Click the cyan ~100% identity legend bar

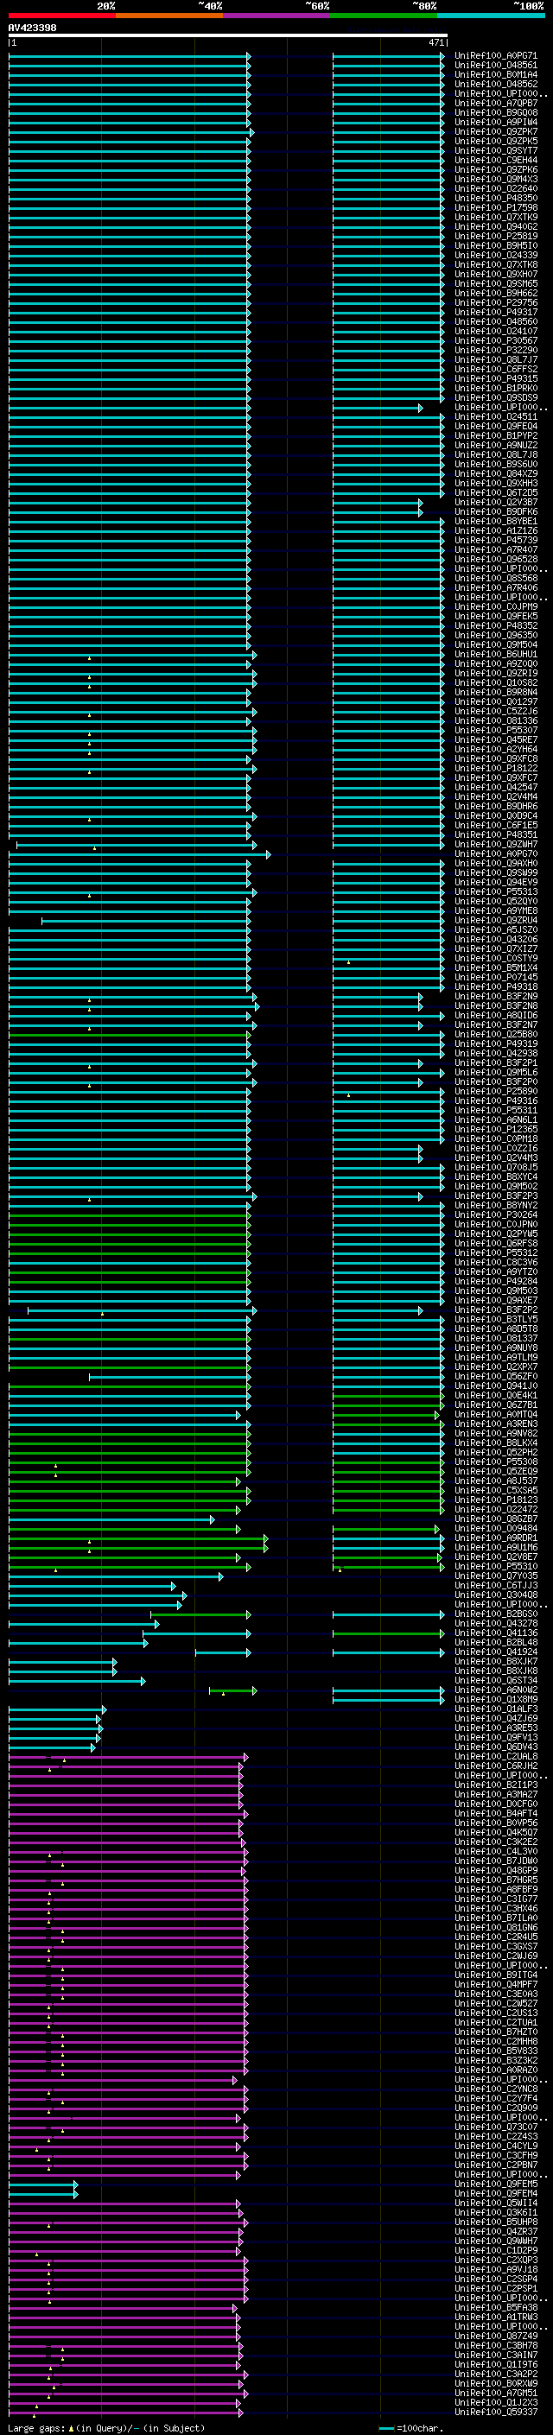pyautogui.click(x=491, y=16)
